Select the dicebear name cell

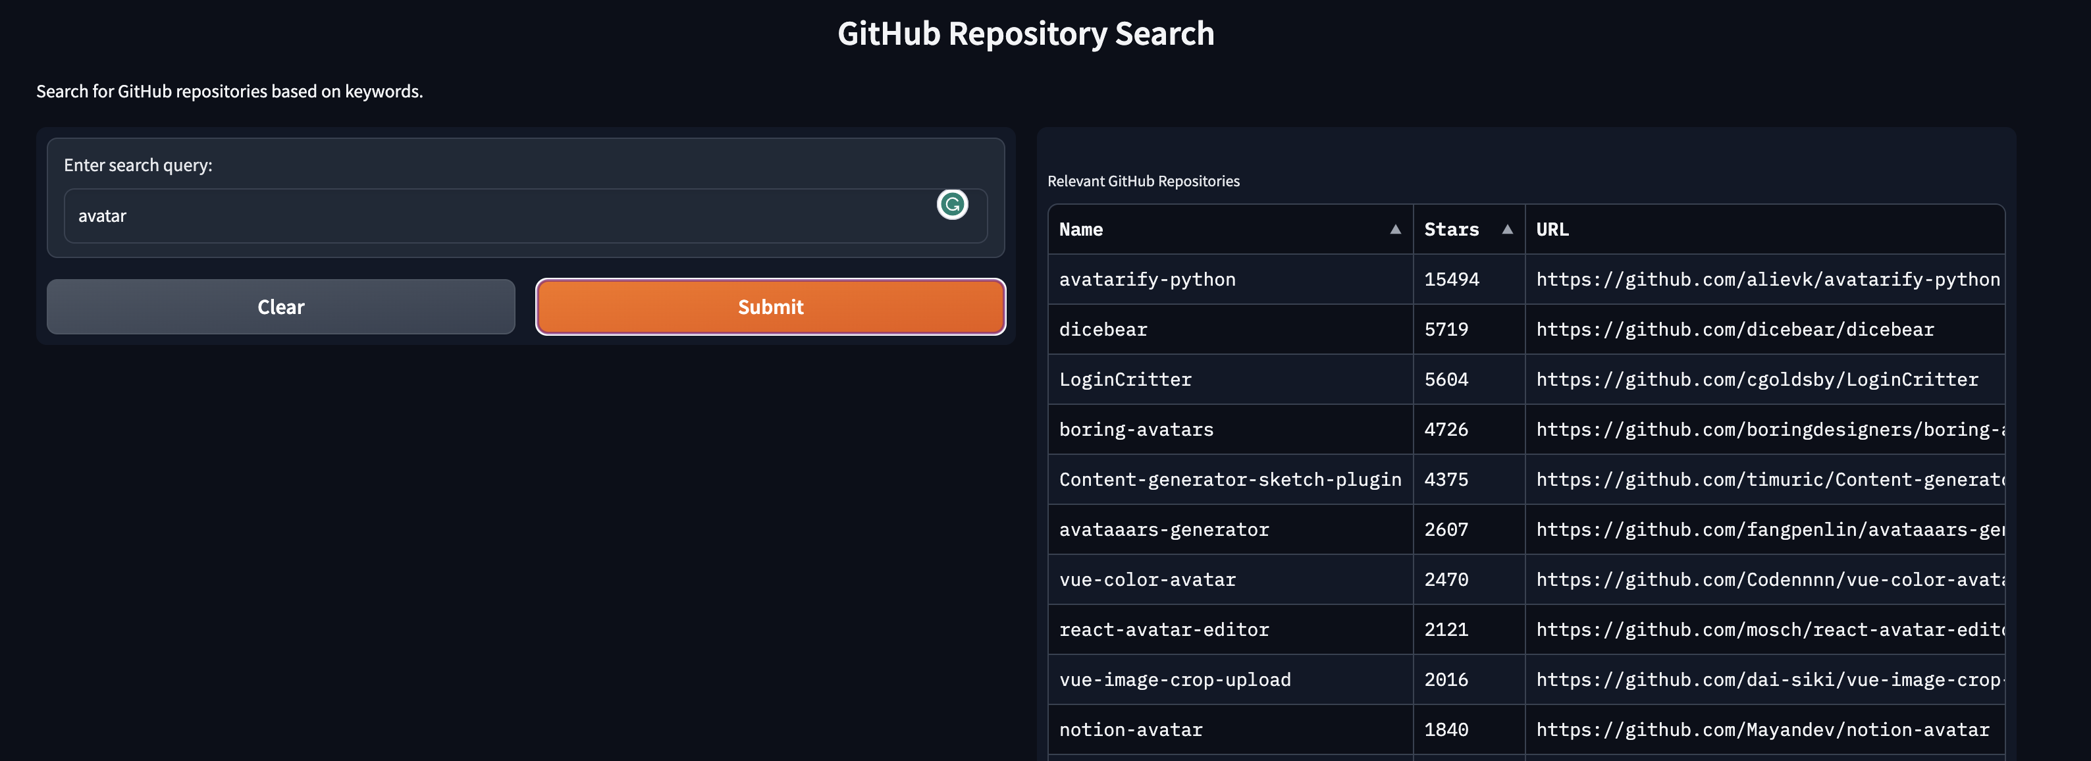click(1230, 329)
